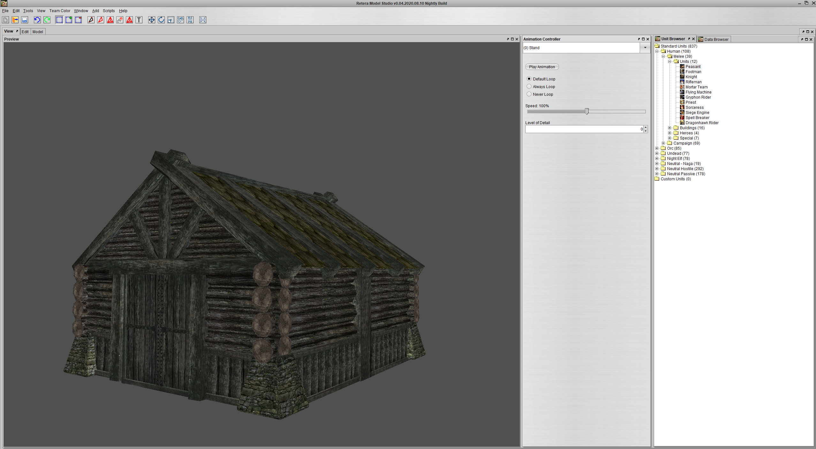Click the green Redo arrow icon
The image size is (816, 449).
click(x=47, y=20)
